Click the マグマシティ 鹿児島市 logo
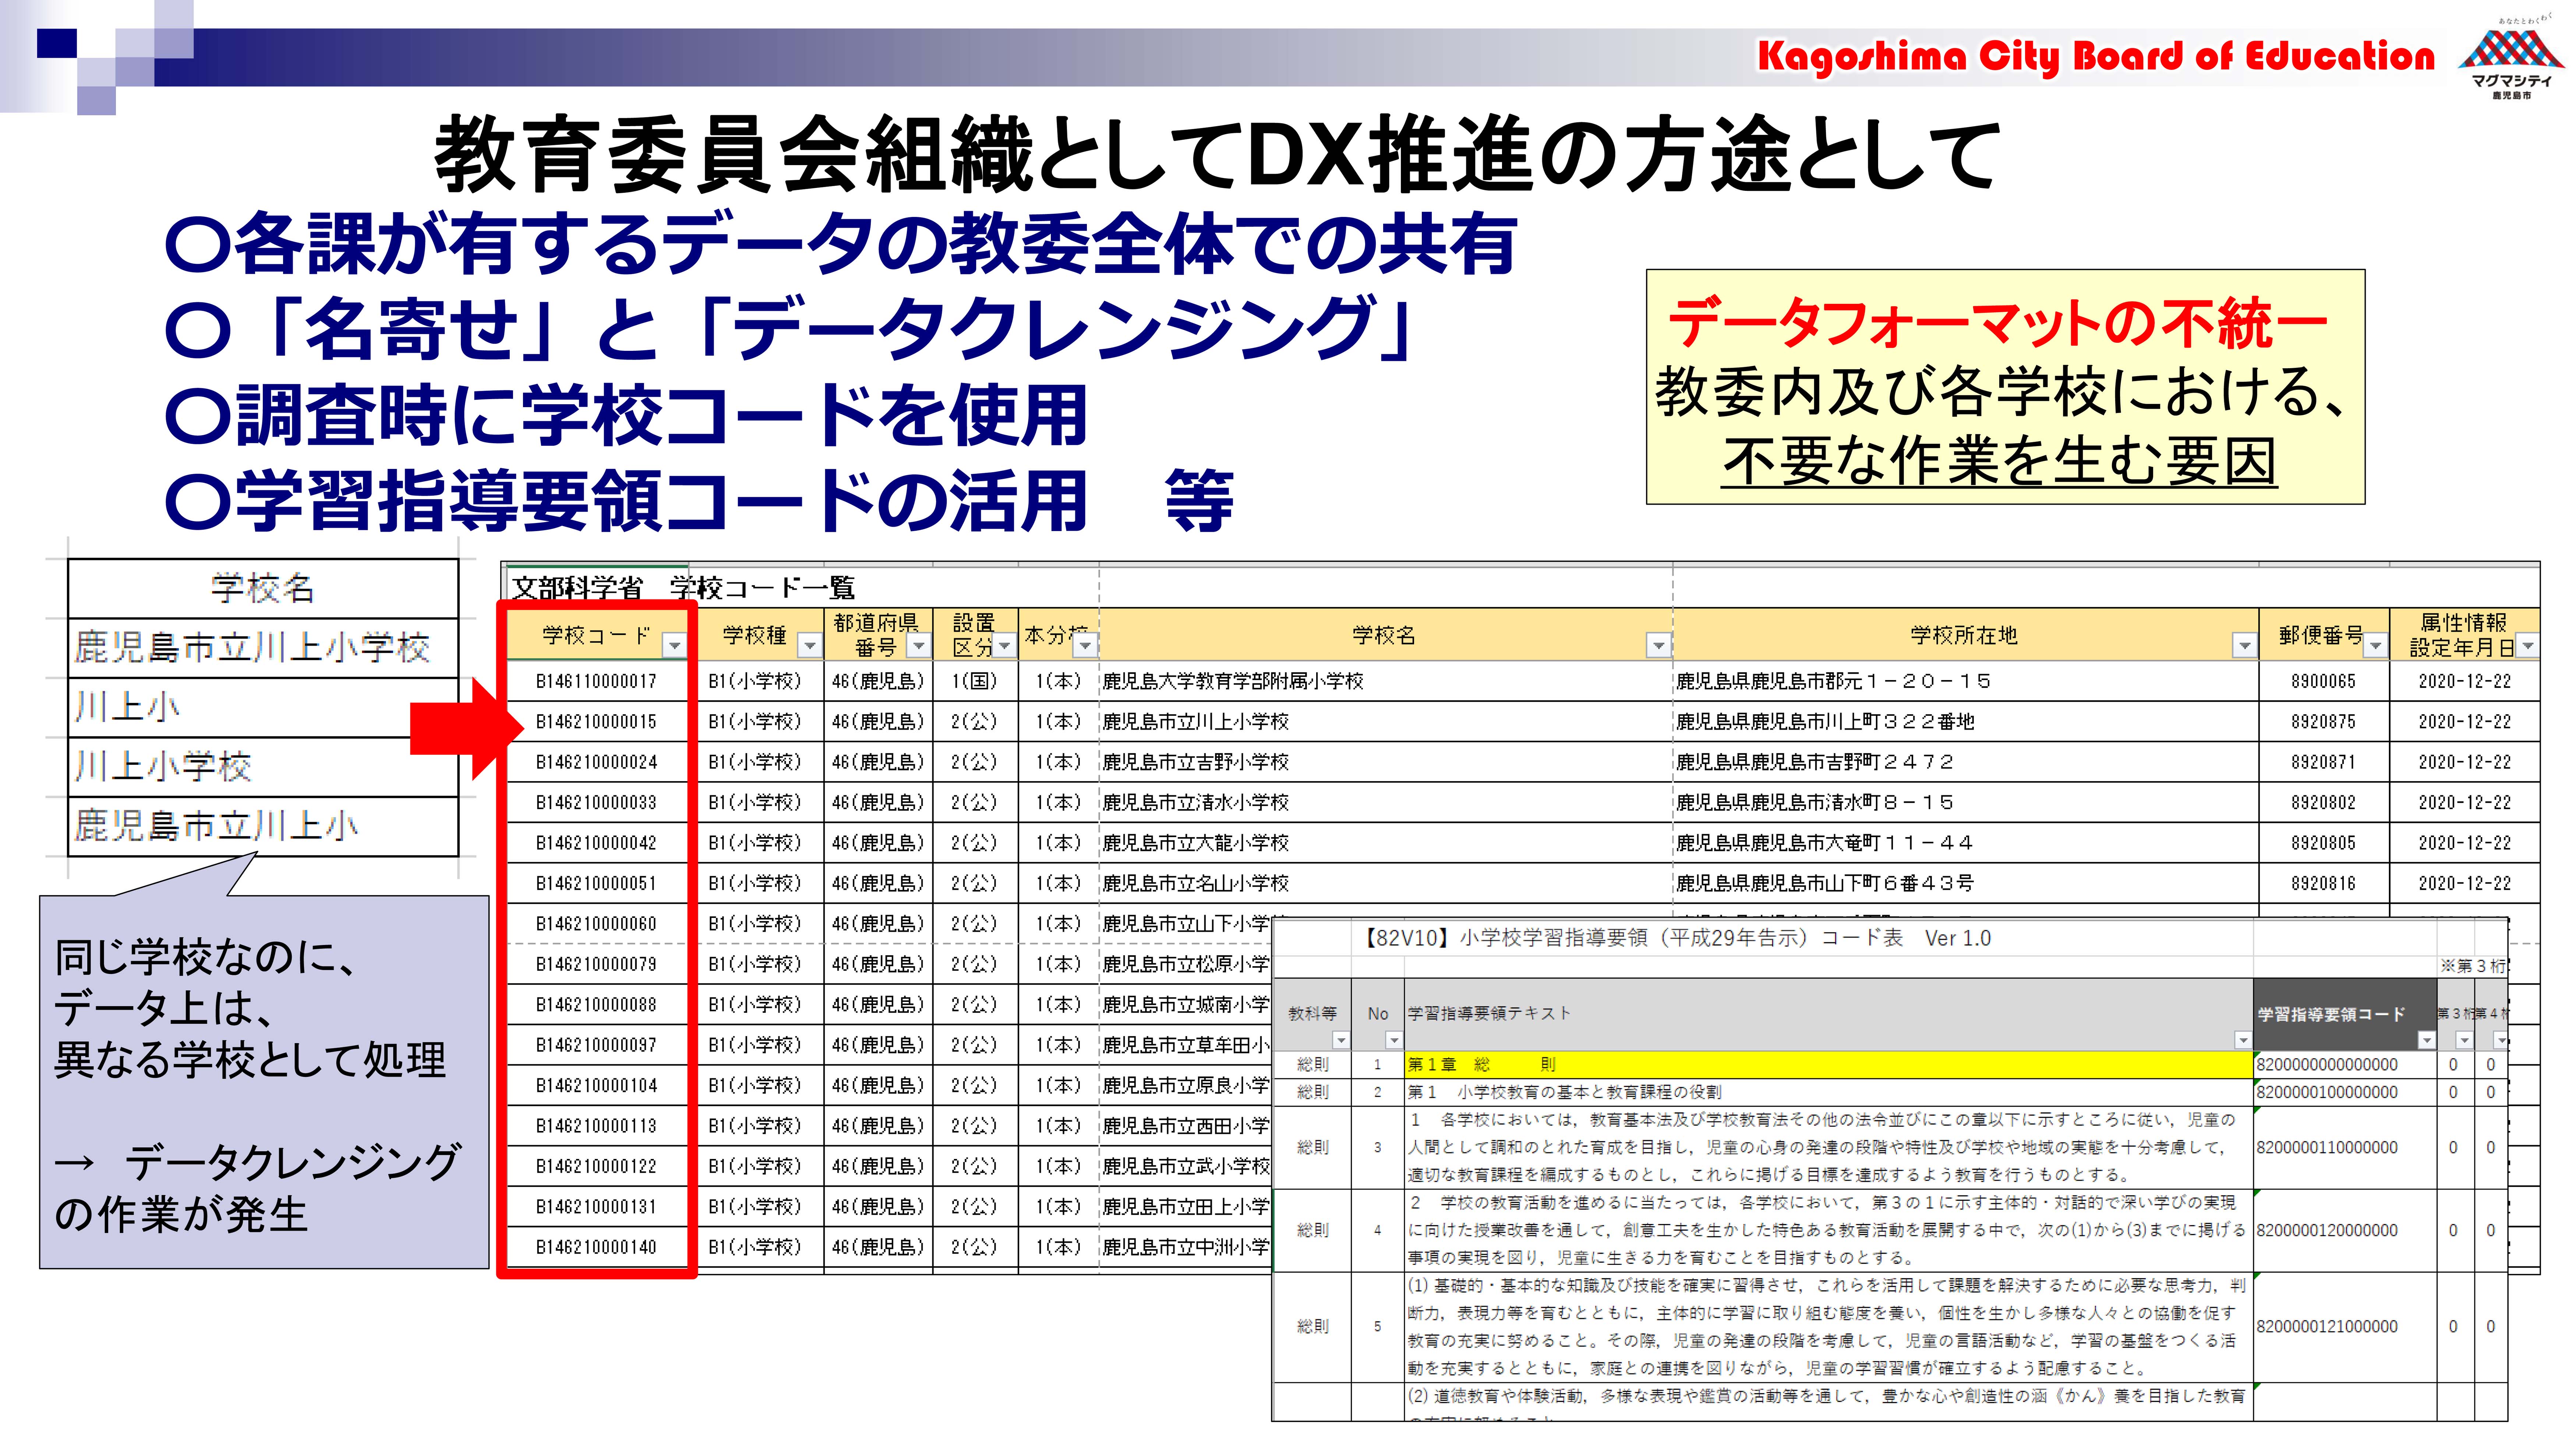The height and width of the screenshot is (1448, 2576). pos(2510,58)
